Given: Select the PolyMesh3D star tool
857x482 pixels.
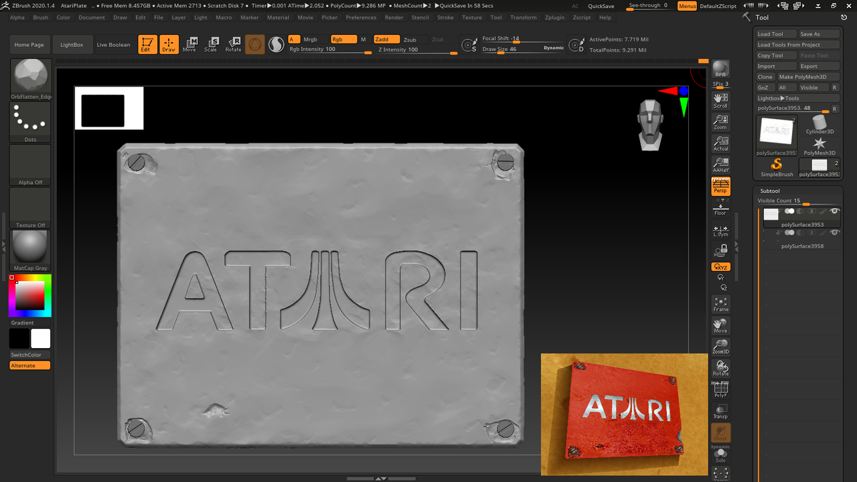Looking at the screenshot, I should pos(820,147).
